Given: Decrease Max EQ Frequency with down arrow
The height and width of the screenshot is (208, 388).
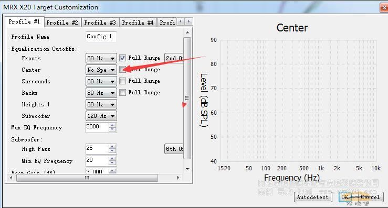Looking at the screenshot, I should click(x=112, y=130).
